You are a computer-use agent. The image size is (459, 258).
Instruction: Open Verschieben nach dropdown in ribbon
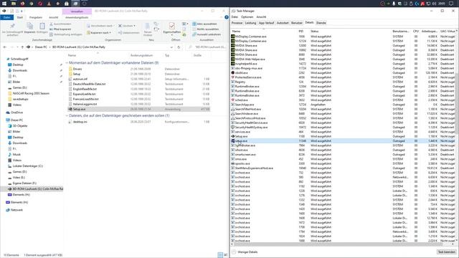coord(100,26)
